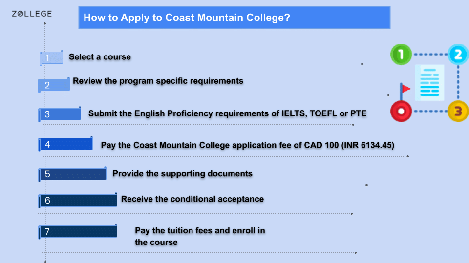The width and height of the screenshot is (469, 263).
Task: Click the yellow number 3 circle icon
Action: (x=458, y=111)
